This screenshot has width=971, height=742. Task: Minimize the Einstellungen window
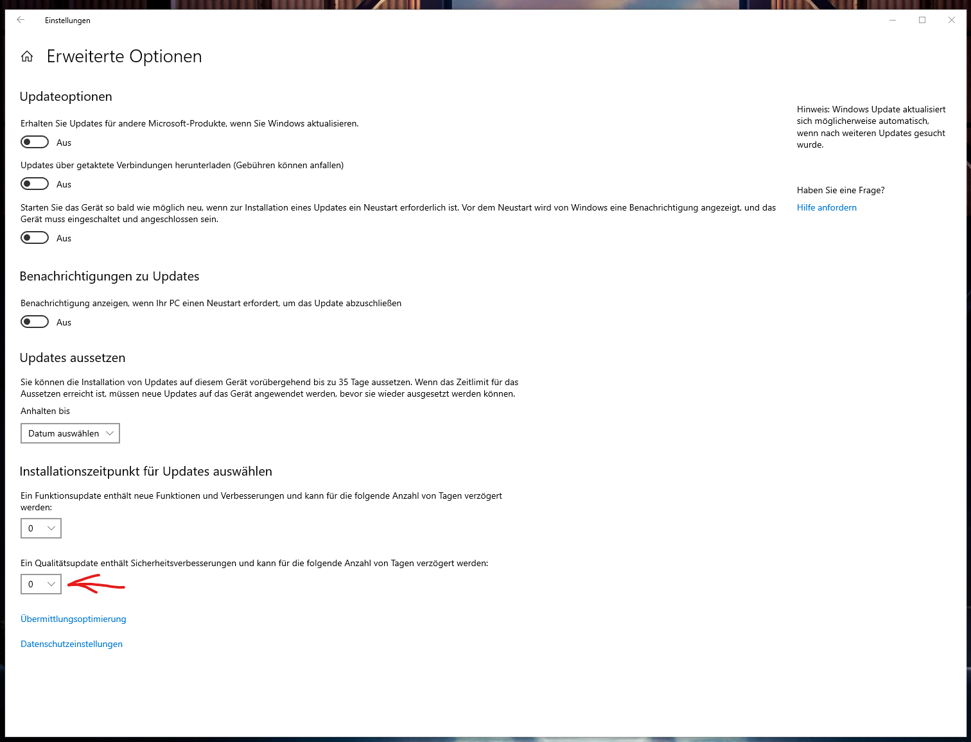[893, 20]
